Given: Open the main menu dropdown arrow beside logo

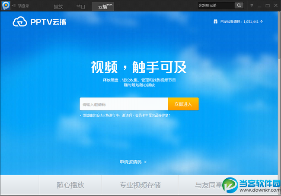Looking at the screenshot, I should tap(14, 6).
